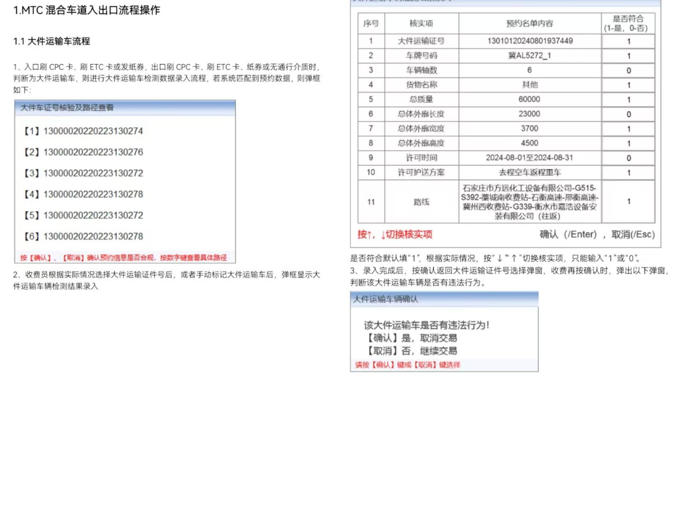Screen dimensions: 680x510
Task: Click the "货物名称" cell
Action: [421, 85]
